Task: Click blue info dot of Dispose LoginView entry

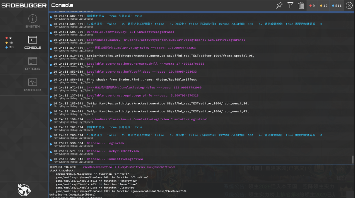Action: [x=51, y=144]
